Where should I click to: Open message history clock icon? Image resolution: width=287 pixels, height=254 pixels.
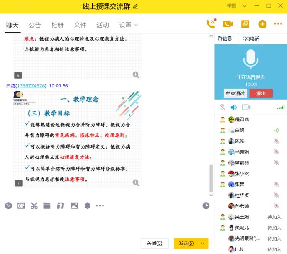tap(206, 205)
